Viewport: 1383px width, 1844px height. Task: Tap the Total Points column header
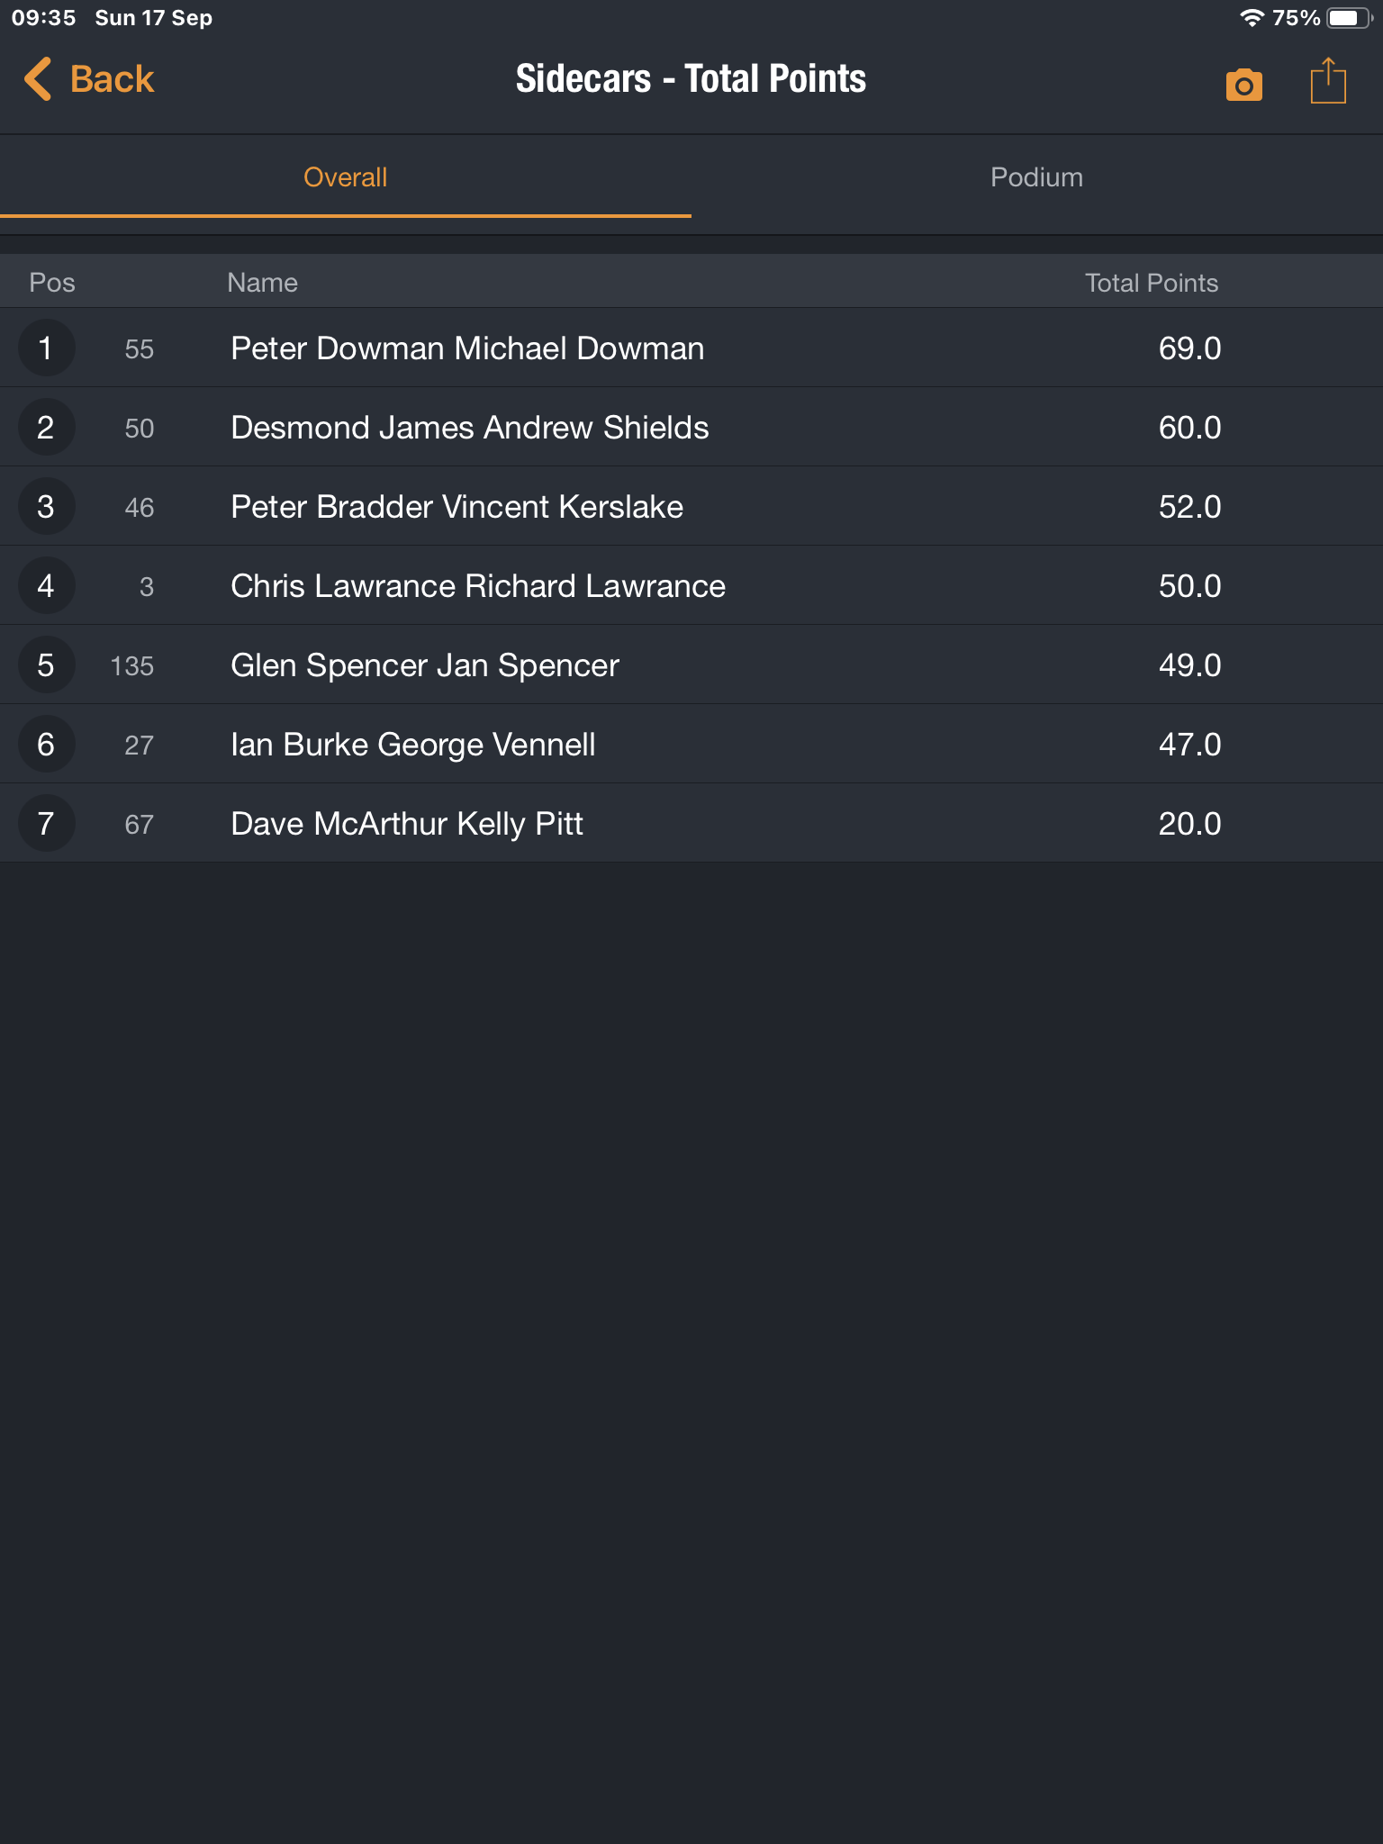1151,283
